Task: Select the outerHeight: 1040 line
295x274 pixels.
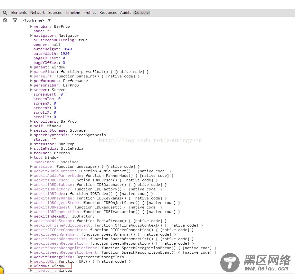Action: tap(53, 49)
